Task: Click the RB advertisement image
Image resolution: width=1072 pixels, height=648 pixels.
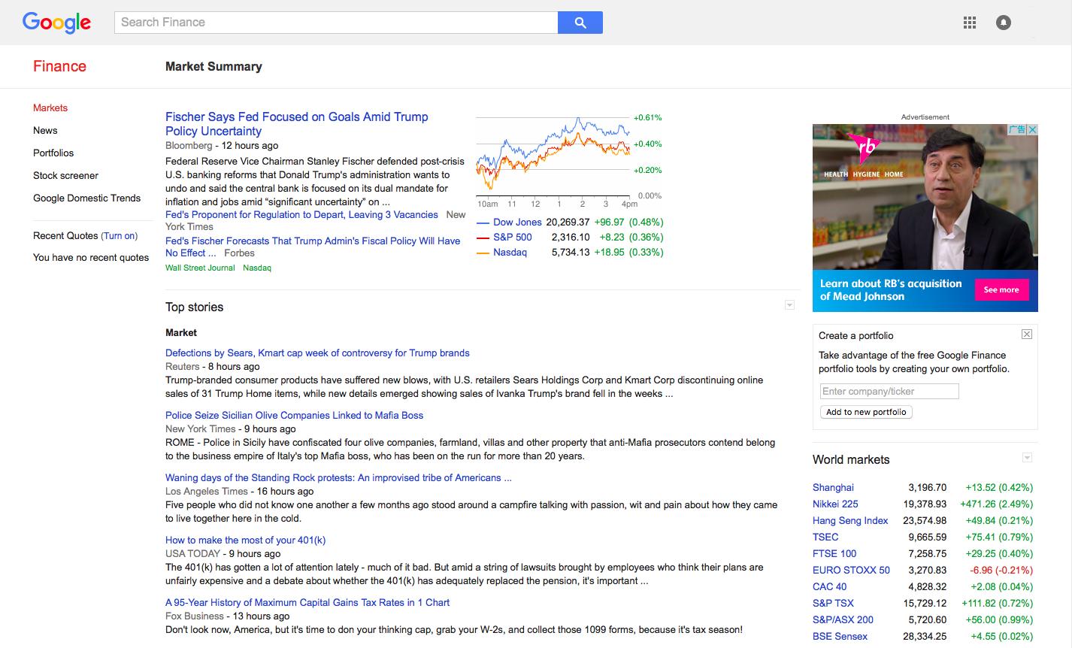Action: point(925,218)
